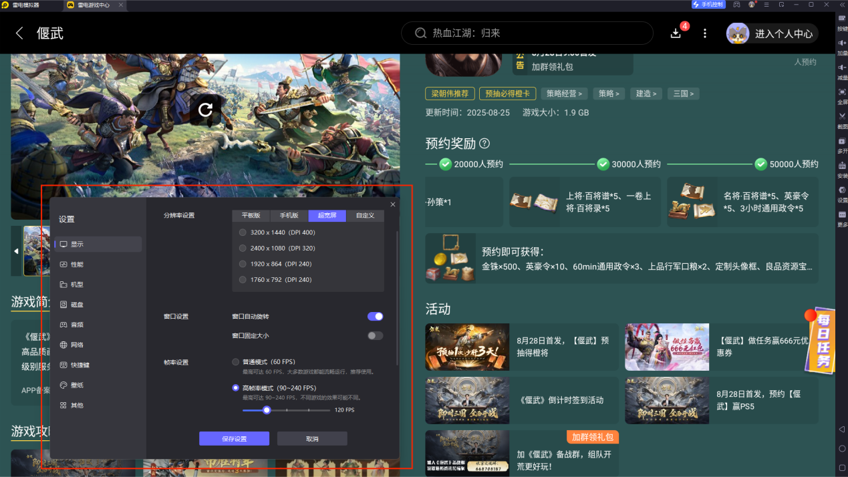Select 高帧率模式 (90~240 FPS) option
848x477 pixels.
[x=274, y=387]
